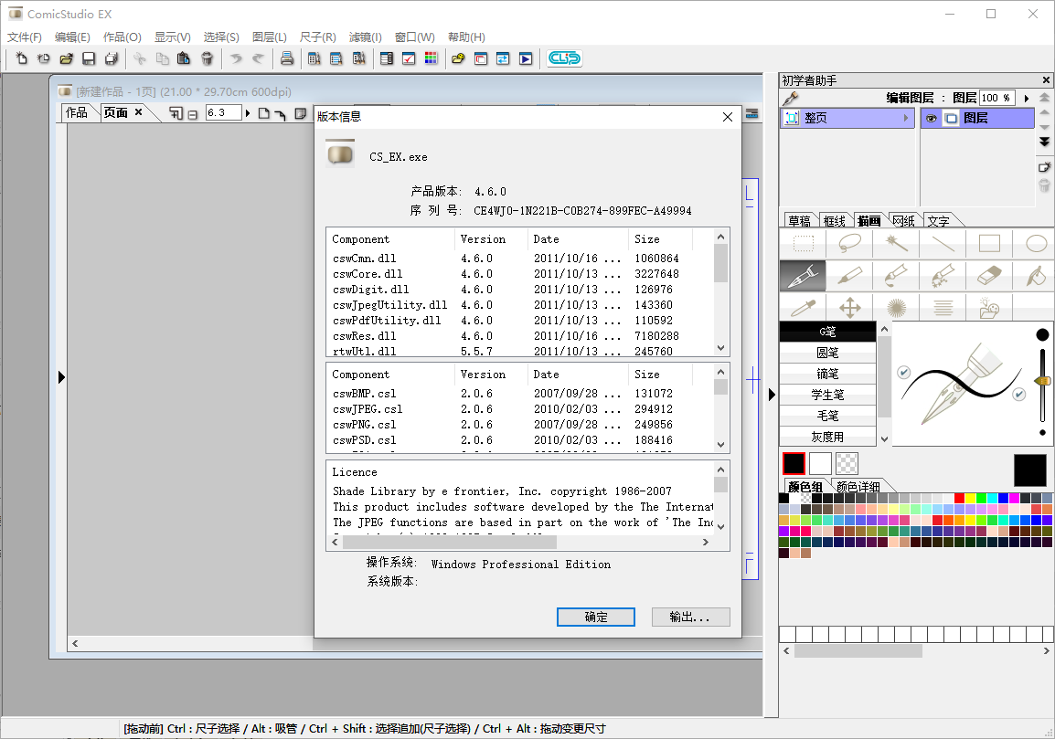Select the lasso selection tool
This screenshot has height=739, width=1055.
[x=850, y=243]
